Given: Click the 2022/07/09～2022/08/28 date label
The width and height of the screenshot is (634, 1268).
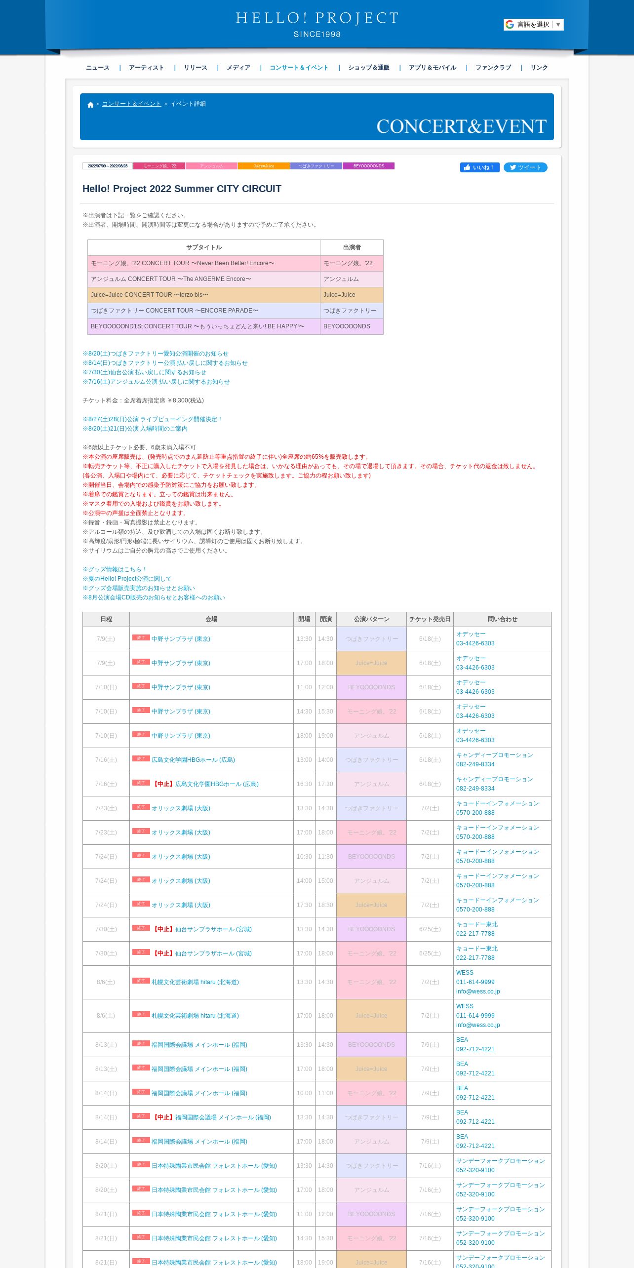Looking at the screenshot, I should (x=108, y=166).
